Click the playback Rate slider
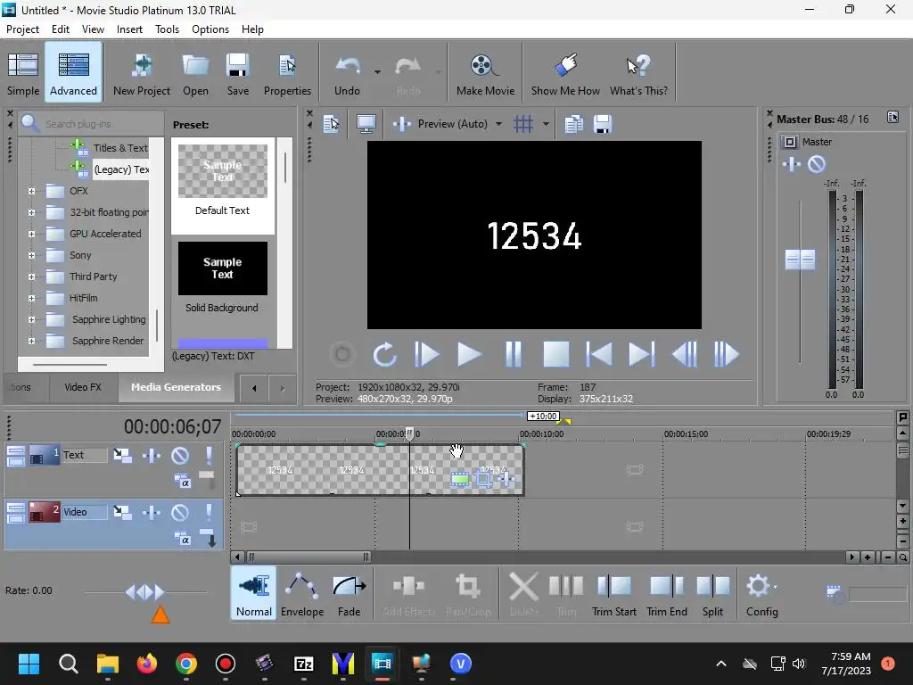 (145, 592)
